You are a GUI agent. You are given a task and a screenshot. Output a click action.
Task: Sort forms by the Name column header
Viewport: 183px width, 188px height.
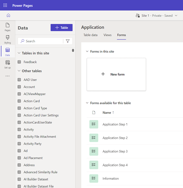pyautogui.click(x=107, y=113)
